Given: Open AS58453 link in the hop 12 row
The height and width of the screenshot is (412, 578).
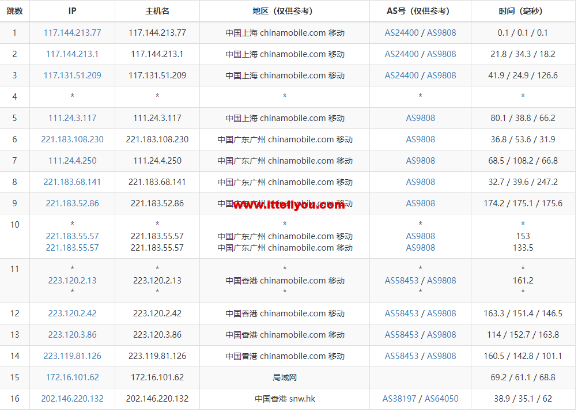Looking at the screenshot, I should [x=402, y=313].
